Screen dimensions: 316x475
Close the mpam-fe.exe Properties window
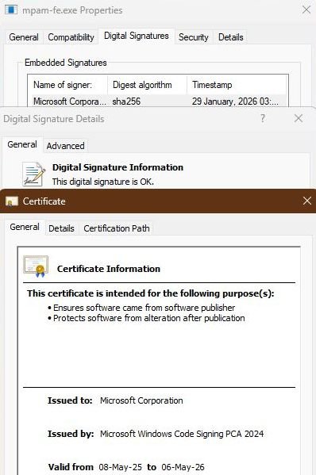(x=306, y=10)
